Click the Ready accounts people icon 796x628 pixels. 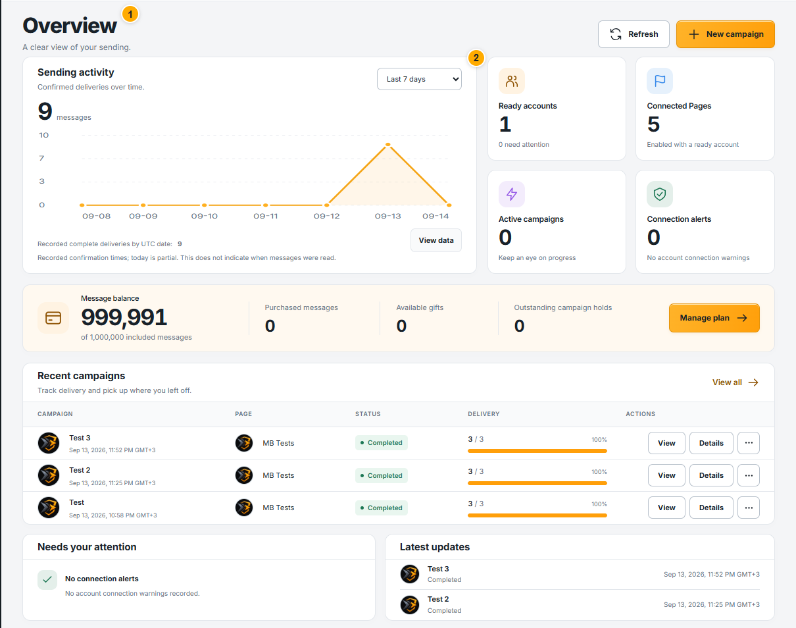coord(512,81)
